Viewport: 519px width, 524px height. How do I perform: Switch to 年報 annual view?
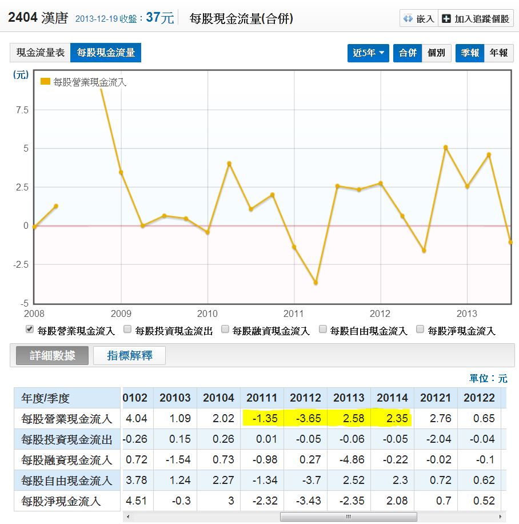[x=498, y=53]
